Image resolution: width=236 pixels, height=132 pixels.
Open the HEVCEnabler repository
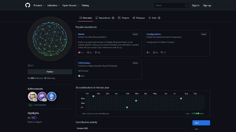click(84, 63)
